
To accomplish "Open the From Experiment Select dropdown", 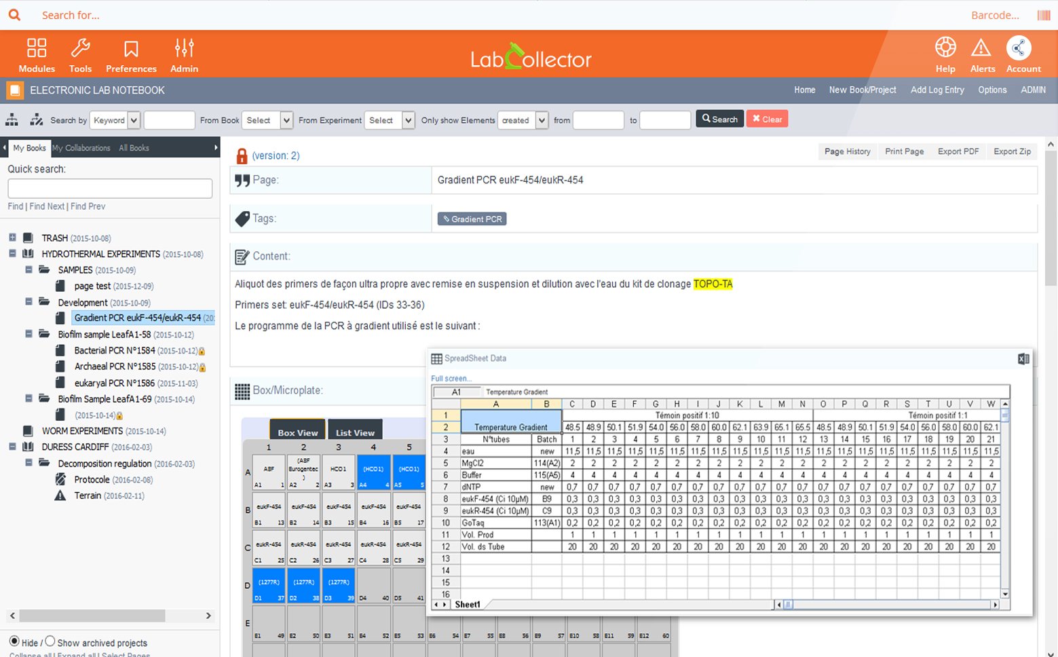I will point(390,120).
